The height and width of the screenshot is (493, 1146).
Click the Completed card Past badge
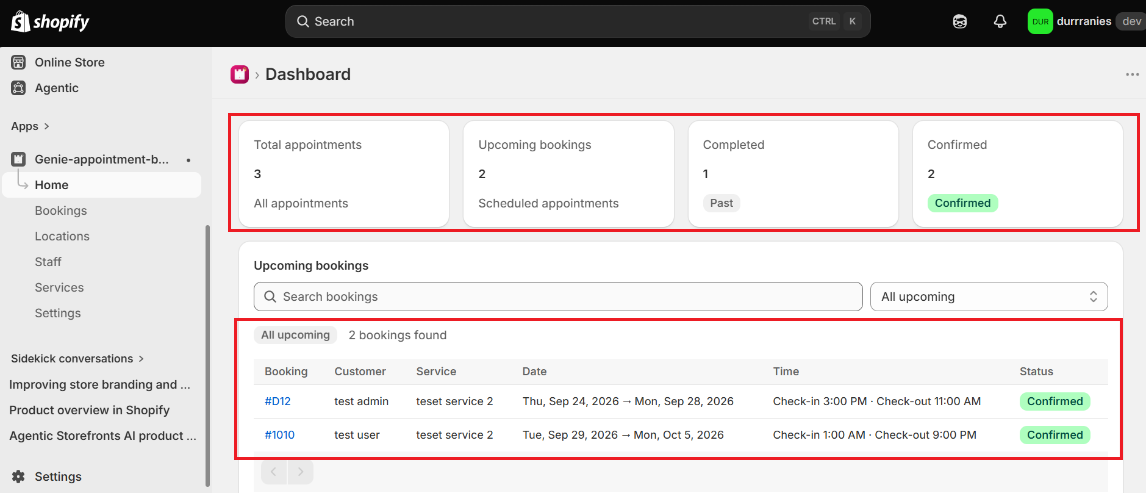(722, 203)
